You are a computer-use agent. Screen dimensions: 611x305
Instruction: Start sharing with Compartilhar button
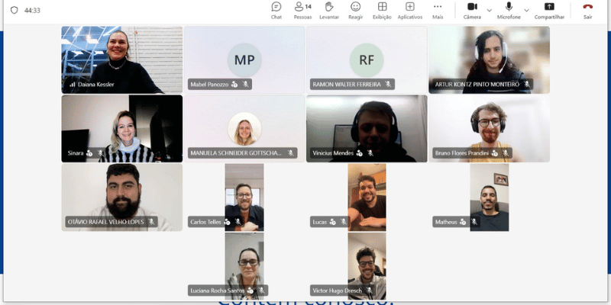[x=549, y=11]
